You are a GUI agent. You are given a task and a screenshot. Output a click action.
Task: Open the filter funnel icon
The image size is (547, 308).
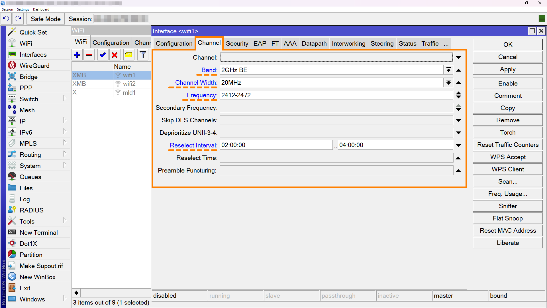pyautogui.click(x=143, y=55)
